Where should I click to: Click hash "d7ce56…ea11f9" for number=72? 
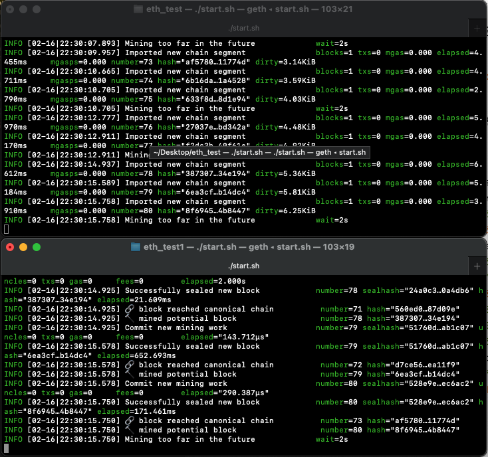(x=413, y=365)
